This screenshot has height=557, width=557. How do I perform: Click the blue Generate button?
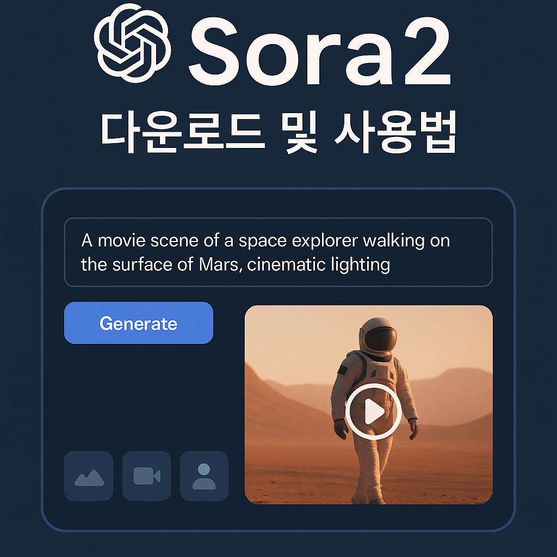[139, 323]
